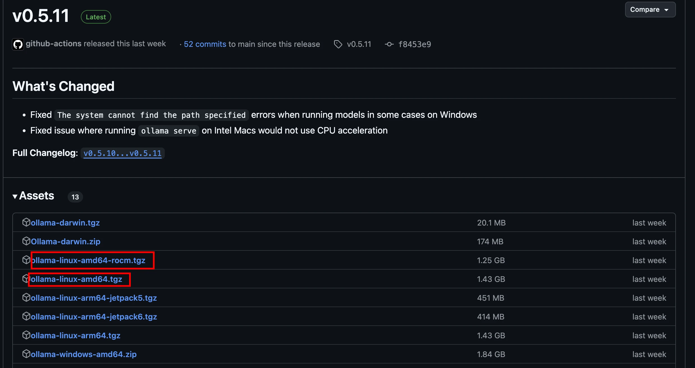The width and height of the screenshot is (695, 368).
Task: Click the 1.84 GB file size
Action: click(491, 354)
